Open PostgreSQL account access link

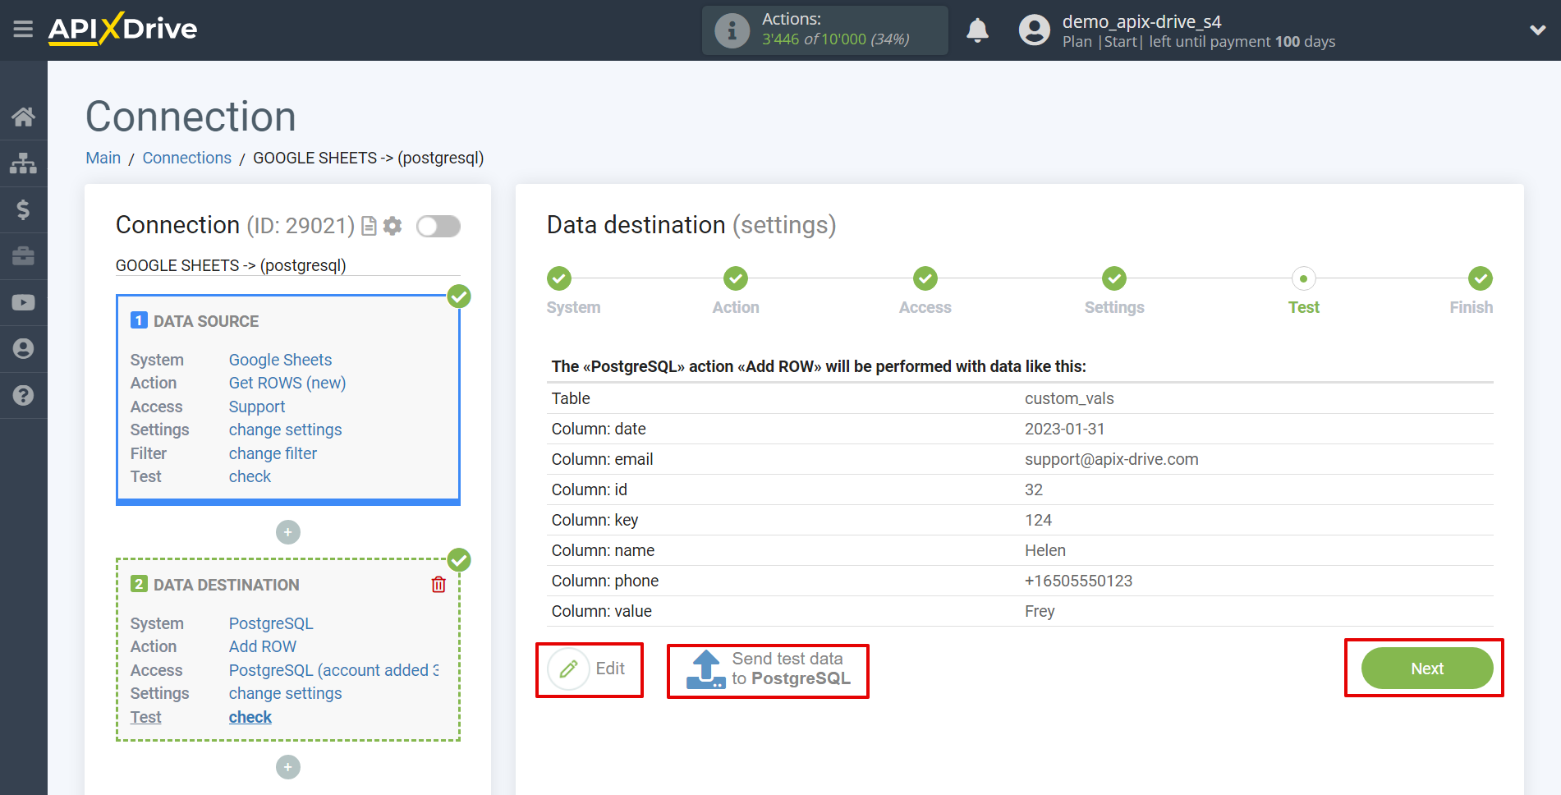[x=334, y=670]
